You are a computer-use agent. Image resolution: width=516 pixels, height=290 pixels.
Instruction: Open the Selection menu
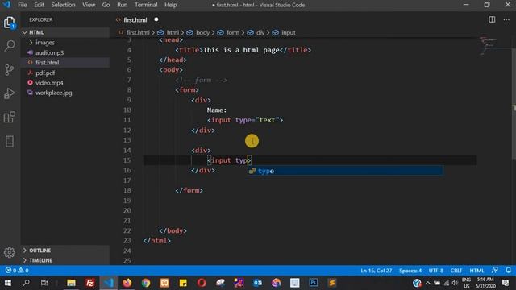[63, 5]
